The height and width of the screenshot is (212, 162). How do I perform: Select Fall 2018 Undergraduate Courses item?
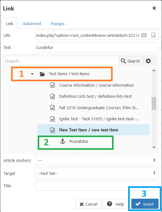point(99,108)
